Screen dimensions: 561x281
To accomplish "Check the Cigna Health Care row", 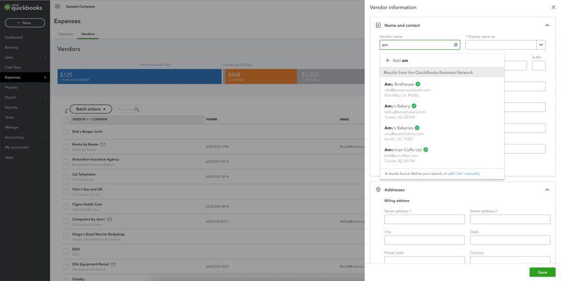I will (x=66, y=206).
